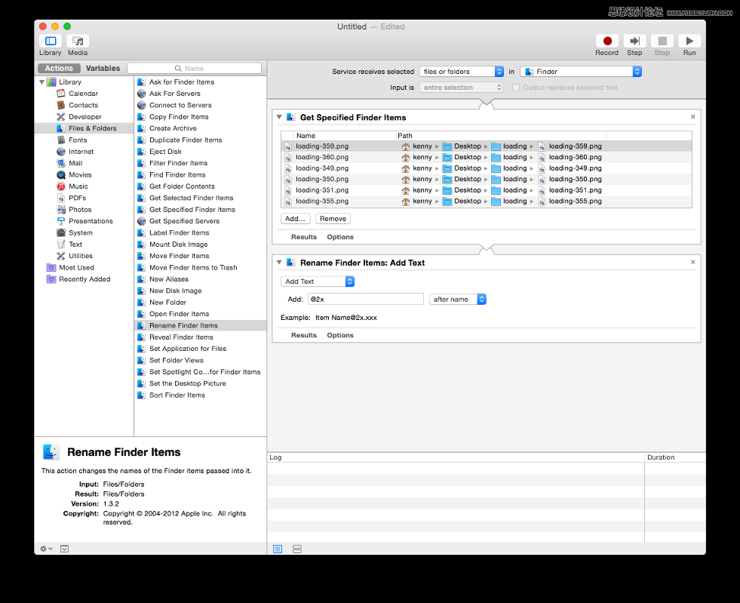Select the loading-360.png row

[487, 157]
